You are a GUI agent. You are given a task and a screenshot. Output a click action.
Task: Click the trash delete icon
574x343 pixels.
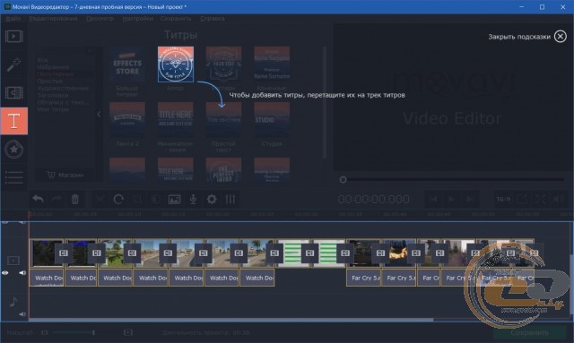pyautogui.click(x=75, y=200)
